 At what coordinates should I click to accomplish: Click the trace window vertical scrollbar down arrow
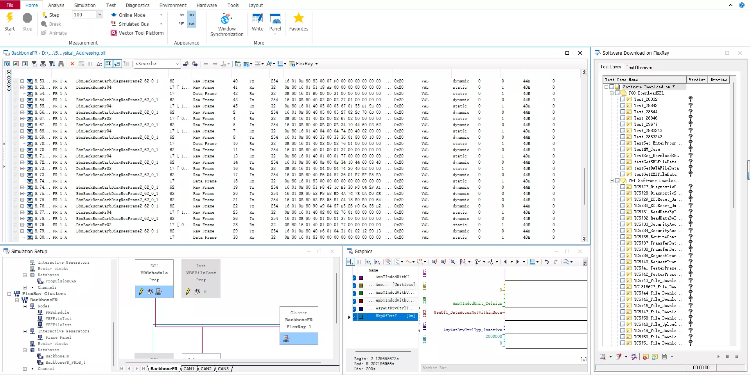(x=584, y=239)
